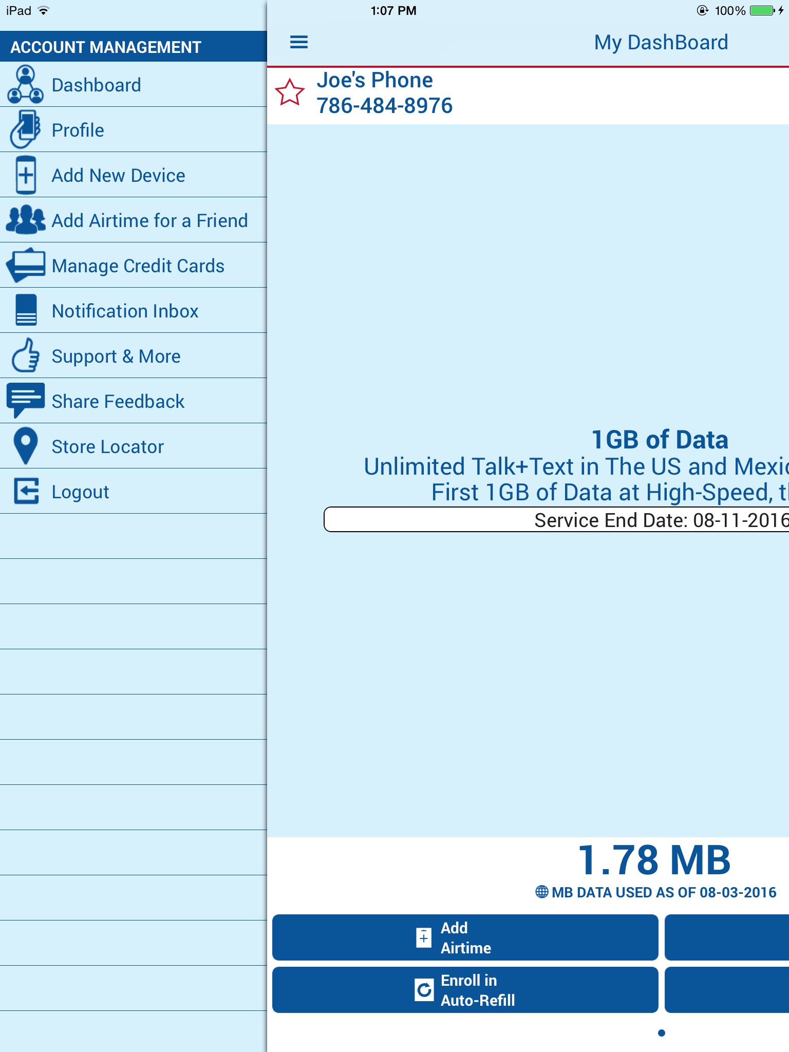
Task: Tap the Support & More thumbs-up icon
Action: 25,355
